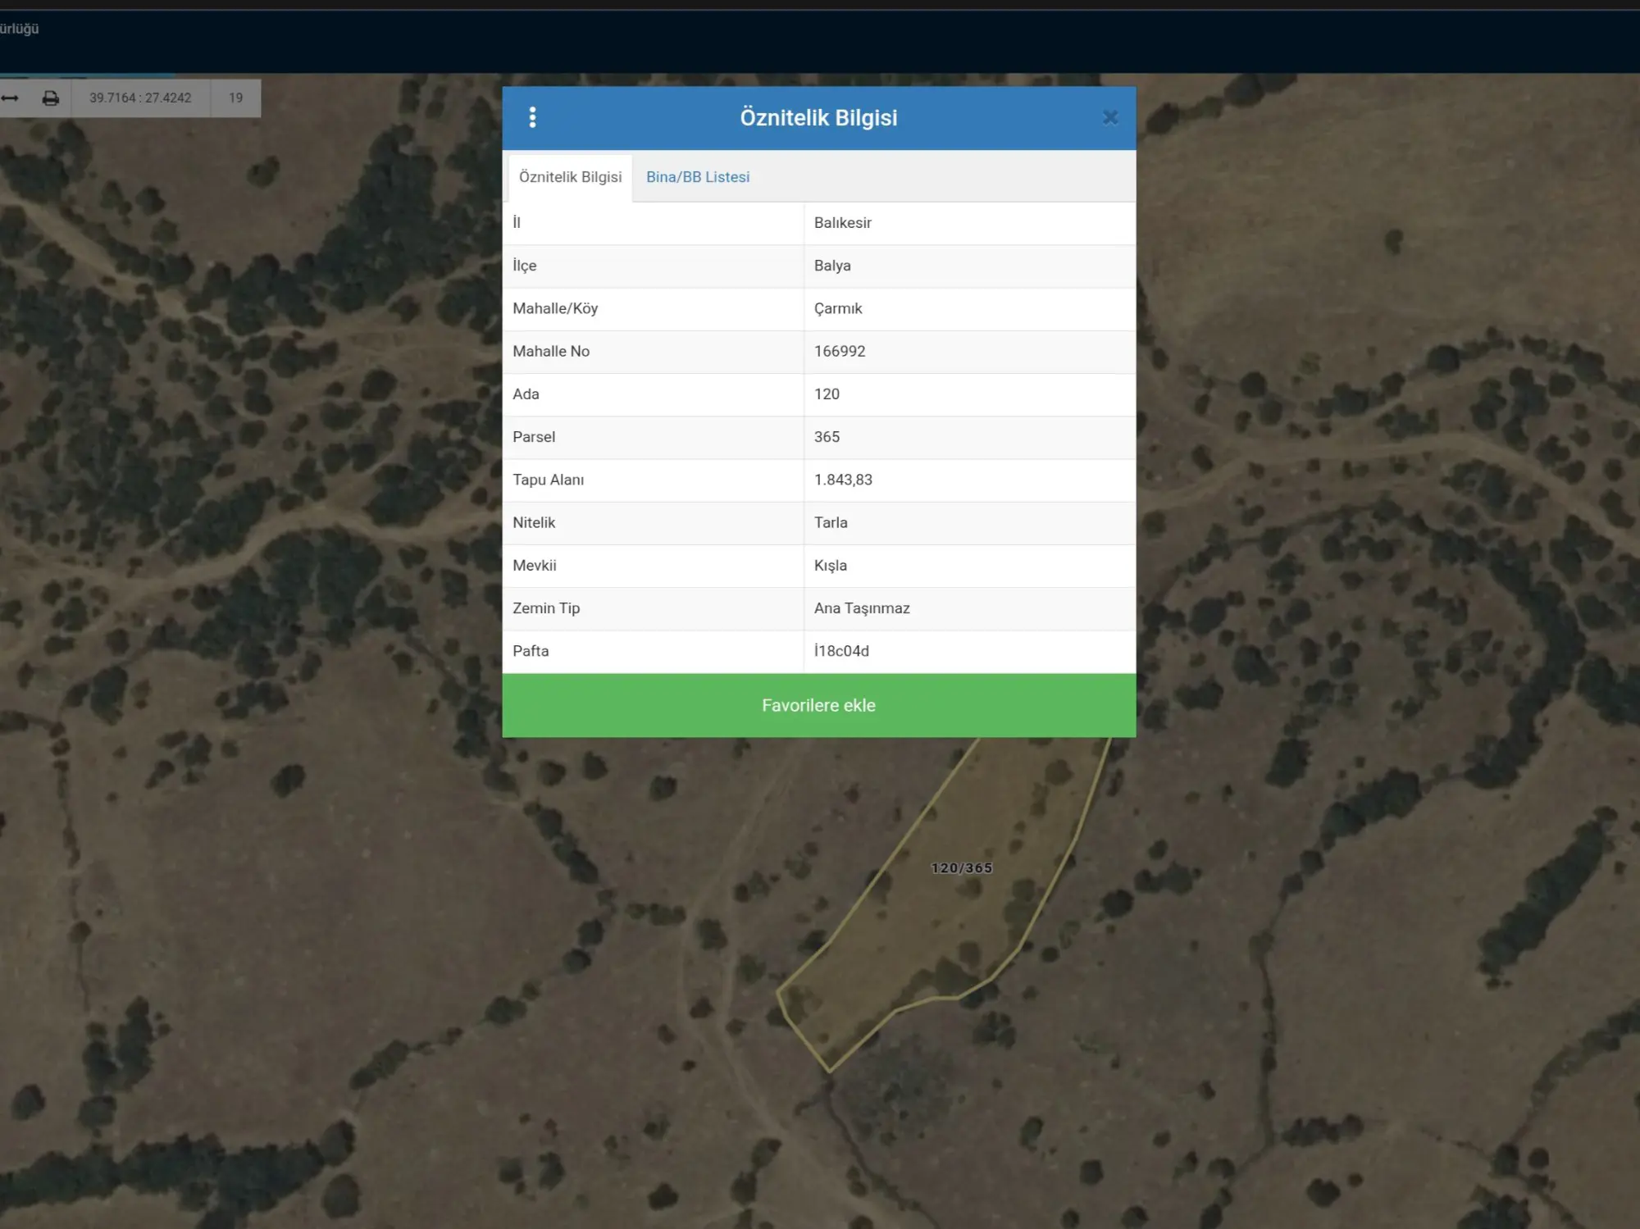Select the horizontal measure arrow tool
The image size is (1640, 1229).
tap(10, 98)
